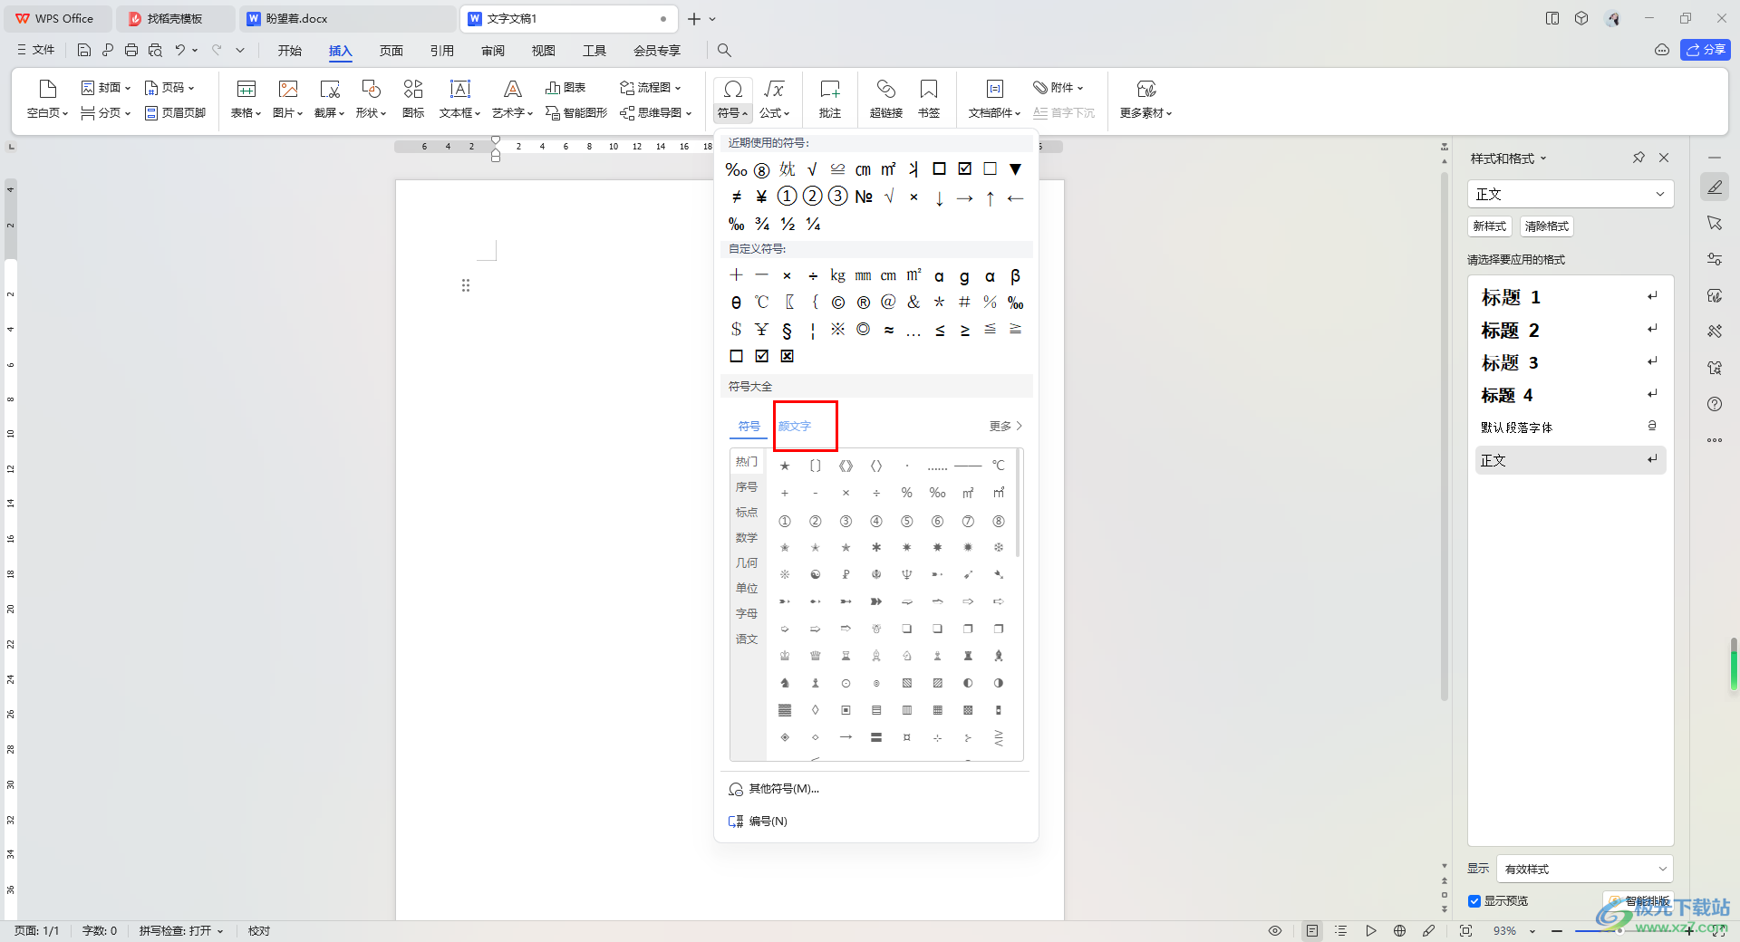Click the print icon in quick access toolbar
The image size is (1740, 942).
(x=131, y=50)
